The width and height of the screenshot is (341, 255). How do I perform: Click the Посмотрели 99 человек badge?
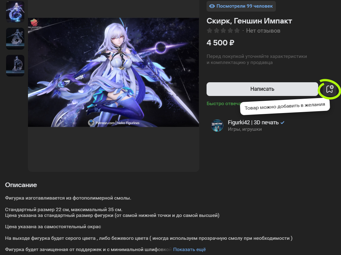pyautogui.click(x=241, y=6)
